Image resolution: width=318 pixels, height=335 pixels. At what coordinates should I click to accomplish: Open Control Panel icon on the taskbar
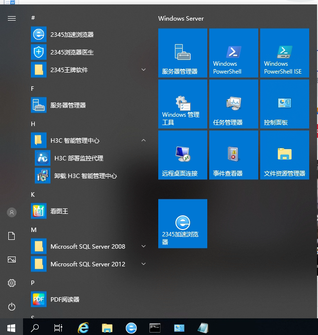click(x=179, y=328)
